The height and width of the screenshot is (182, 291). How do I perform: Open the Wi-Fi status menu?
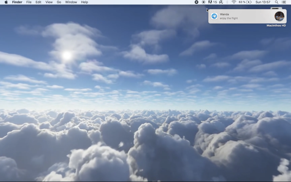click(234, 2)
